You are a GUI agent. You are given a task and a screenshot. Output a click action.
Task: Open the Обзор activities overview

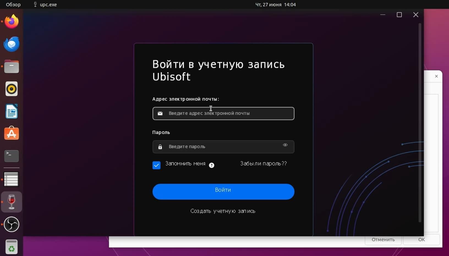(13, 4)
